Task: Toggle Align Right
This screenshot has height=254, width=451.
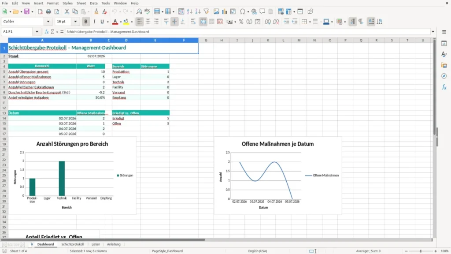Action: click(156, 22)
